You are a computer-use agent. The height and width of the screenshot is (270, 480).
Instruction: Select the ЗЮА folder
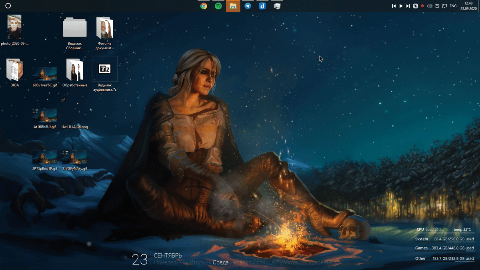[15, 73]
